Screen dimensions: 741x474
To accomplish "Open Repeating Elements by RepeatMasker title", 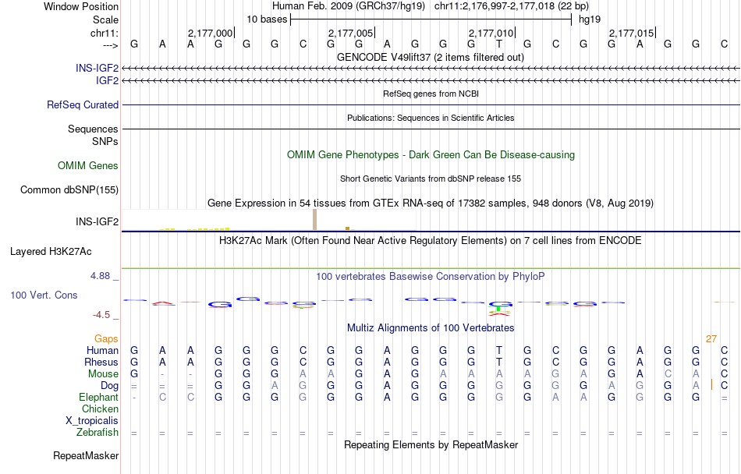I will pyautogui.click(x=431, y=444).
